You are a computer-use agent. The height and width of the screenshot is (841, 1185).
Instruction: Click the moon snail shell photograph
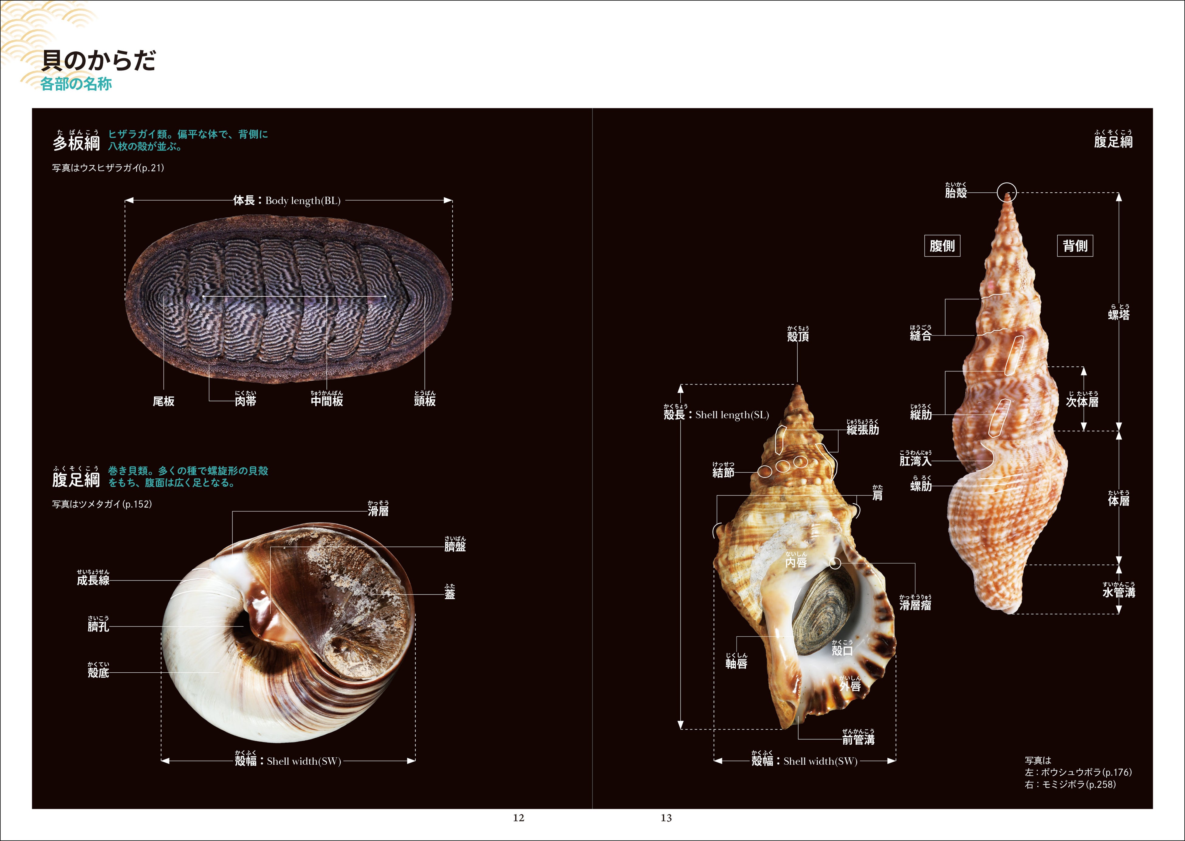point(288,633)
